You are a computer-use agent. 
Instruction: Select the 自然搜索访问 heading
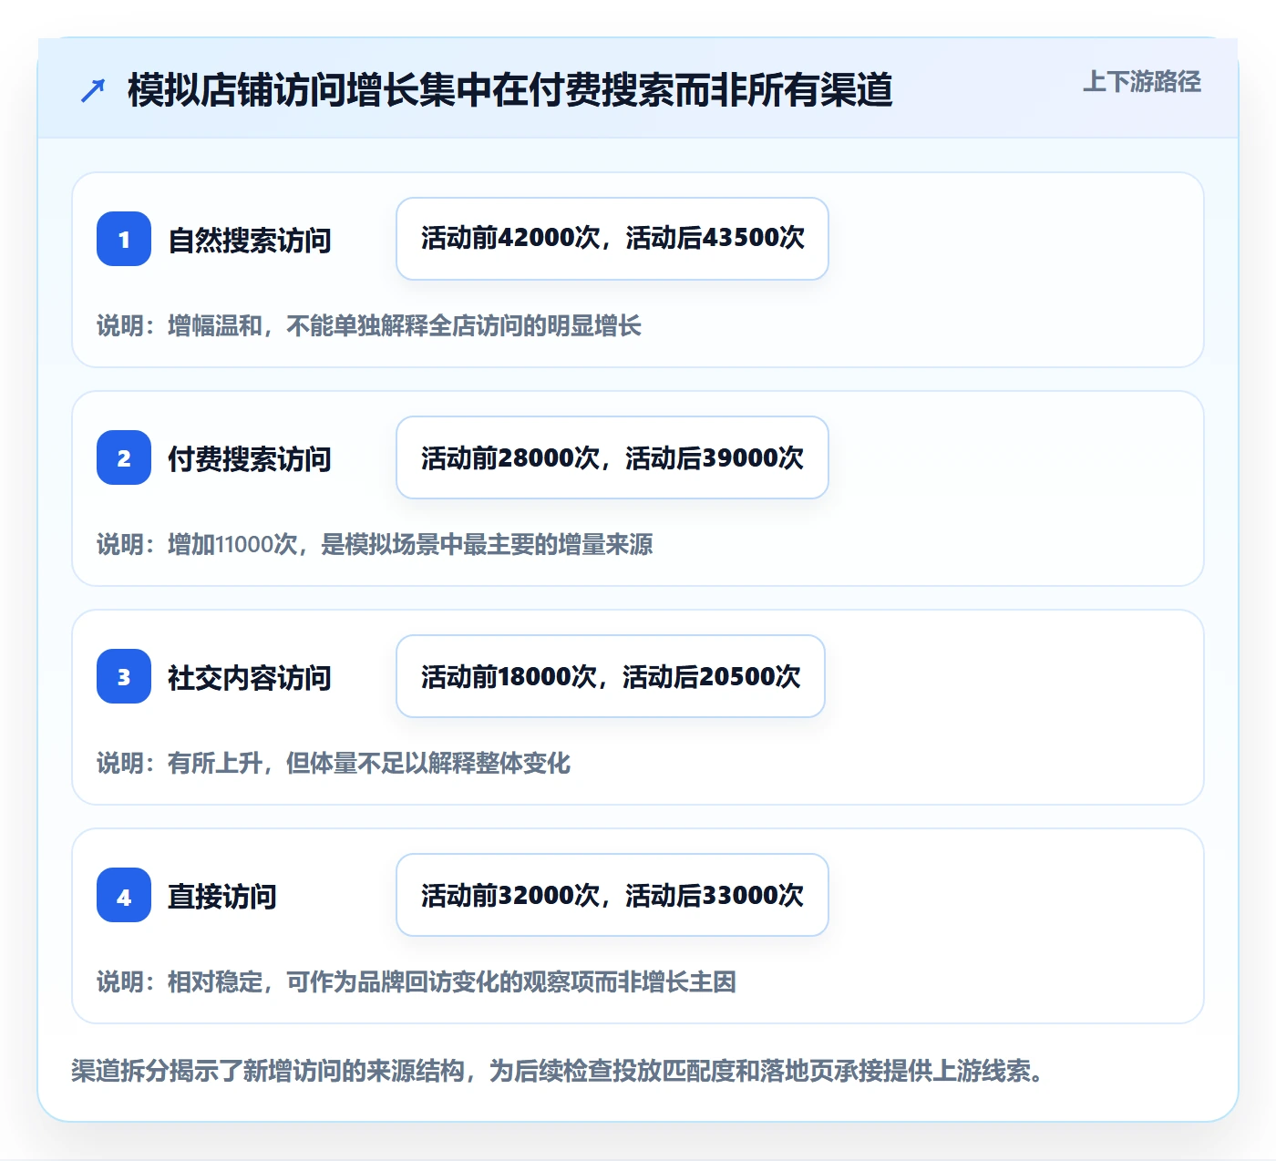click(x=250, y=241)
